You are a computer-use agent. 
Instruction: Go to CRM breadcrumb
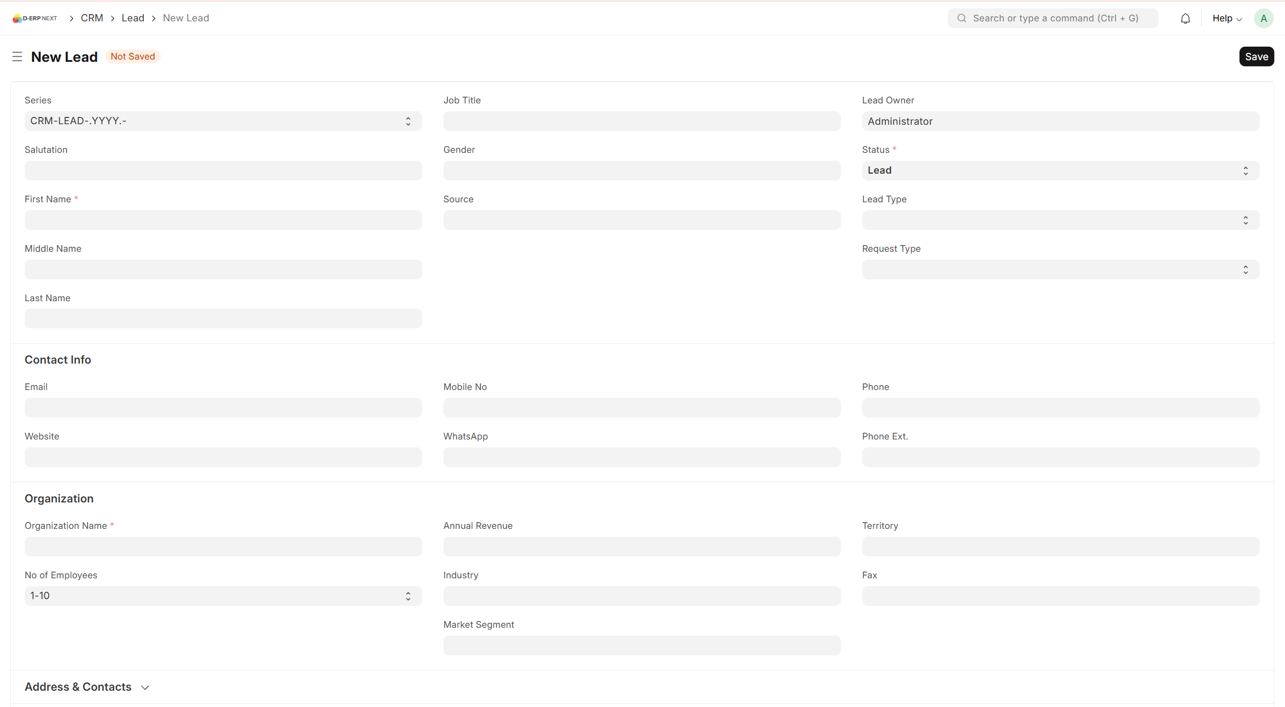(x=92, y=18)
